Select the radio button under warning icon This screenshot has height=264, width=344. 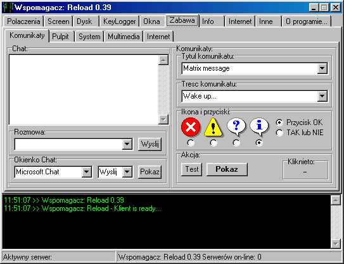coord(213,143)
